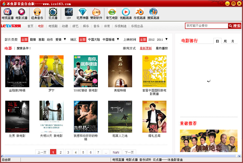Filter film type by 爱情
Image resolution: width=243 pixels, height=163 pixels.
tap(58, 40)
